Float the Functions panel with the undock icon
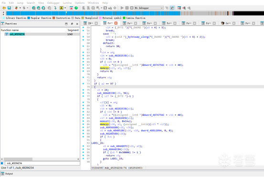 (72, 24)
